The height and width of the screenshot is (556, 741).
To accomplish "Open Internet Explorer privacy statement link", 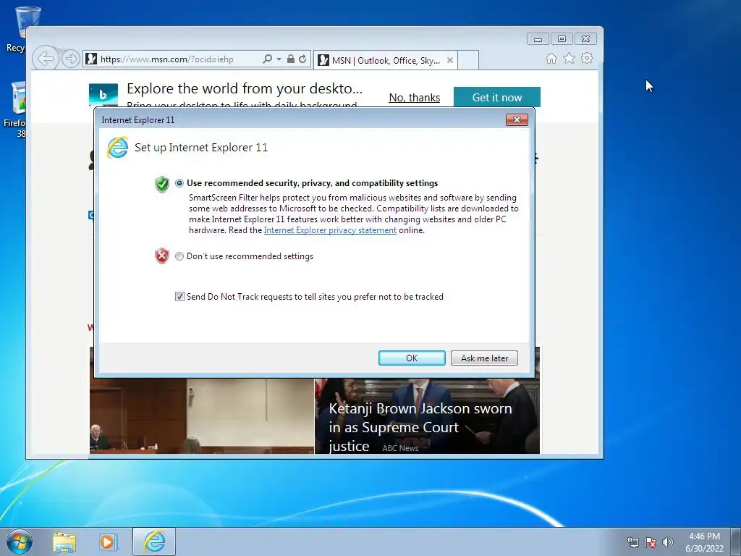I will click(x=330, y=230).
